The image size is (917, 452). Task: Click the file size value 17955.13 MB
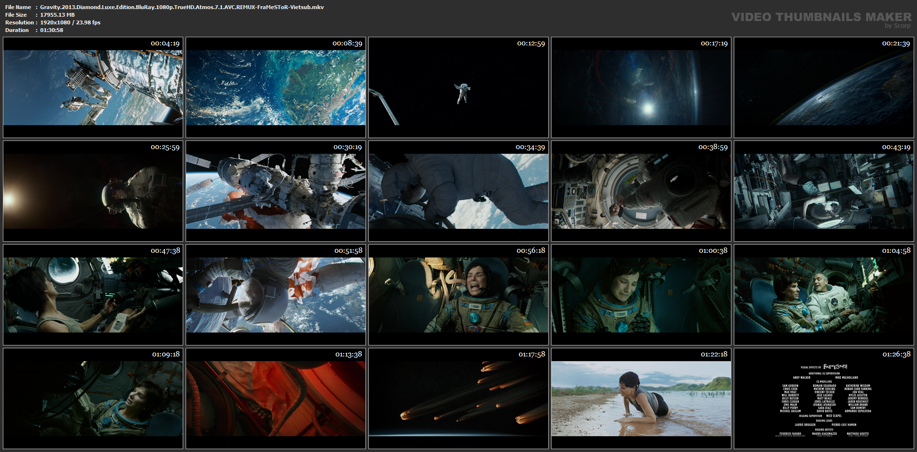pos(57,15)
